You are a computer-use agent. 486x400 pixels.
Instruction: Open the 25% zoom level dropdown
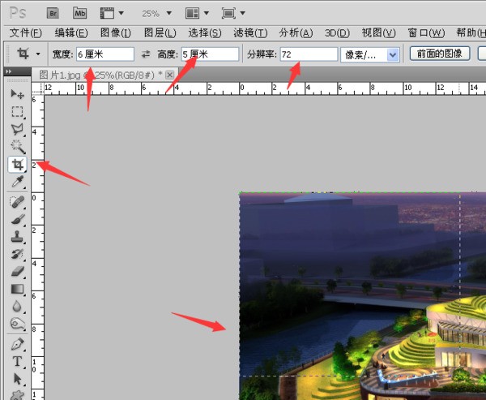[156, 14]
